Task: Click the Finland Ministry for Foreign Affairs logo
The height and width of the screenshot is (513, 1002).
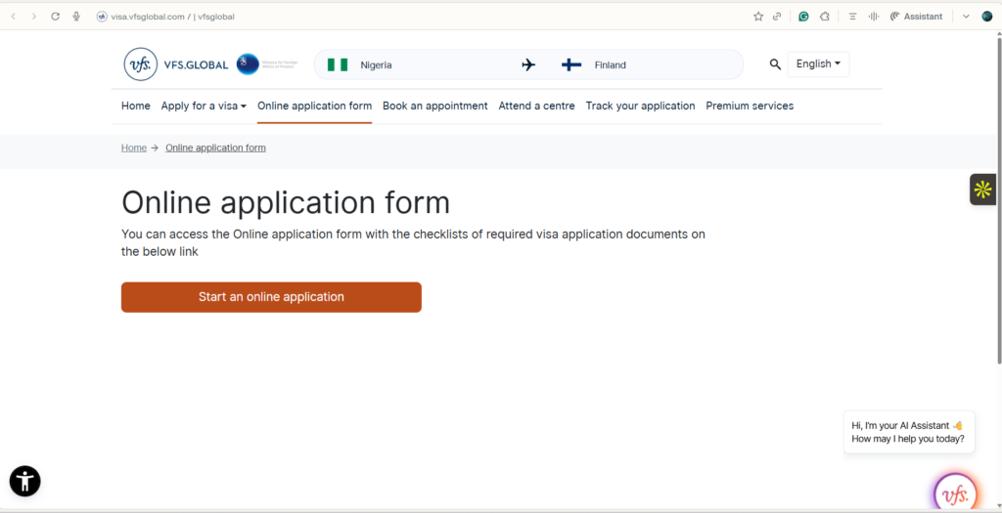Action: coord(267,64)
